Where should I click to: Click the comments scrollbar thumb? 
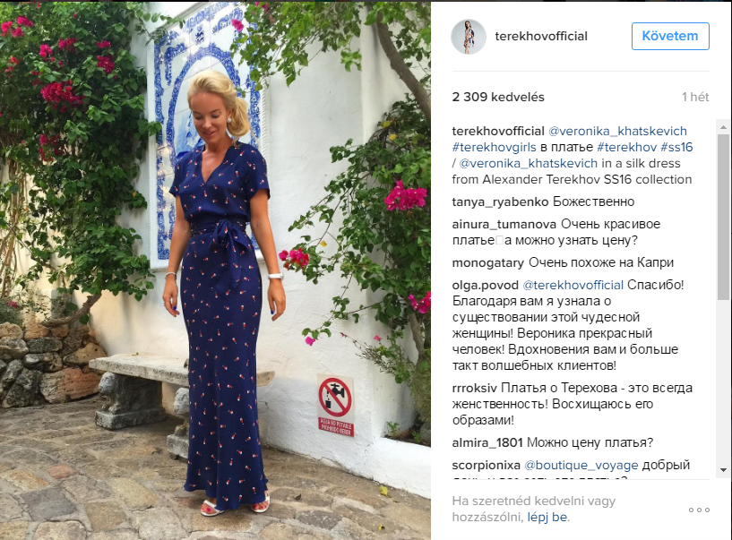[x=723, y=217]
